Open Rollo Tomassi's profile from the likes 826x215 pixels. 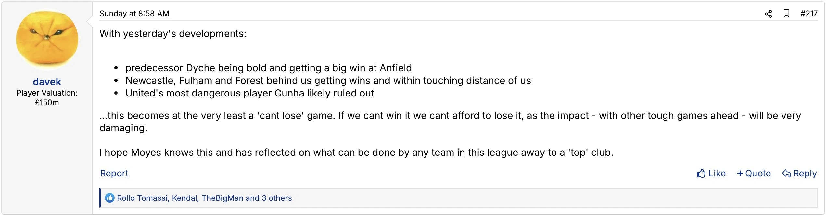click(142, 198)
